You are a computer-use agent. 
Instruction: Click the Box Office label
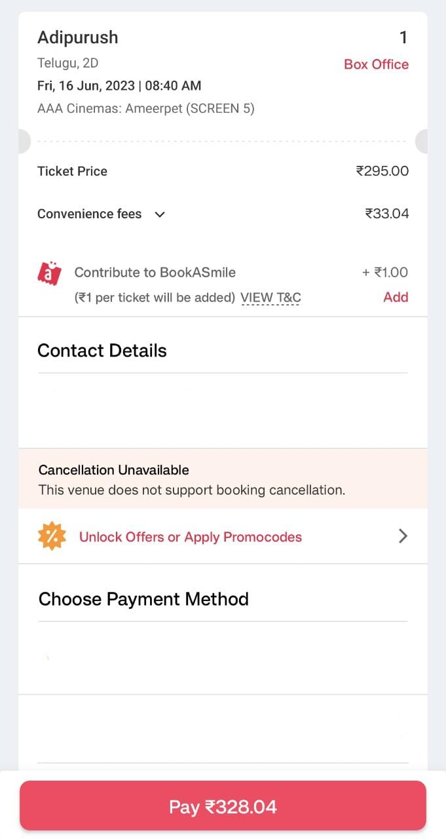click(x=376, y=64)
